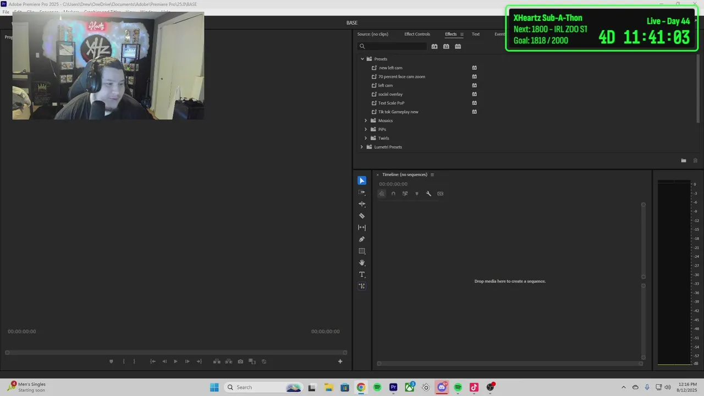704x396 pixels.
Task: Click the 32-bit Color effects filter icon
Action: coord(446,47)
